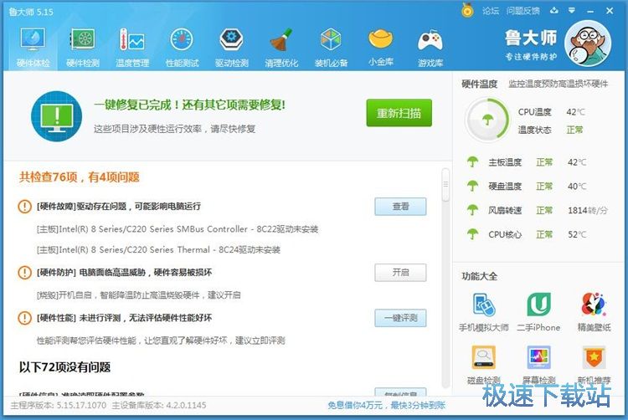Select the 性能评测 description line

click(161, 341)
